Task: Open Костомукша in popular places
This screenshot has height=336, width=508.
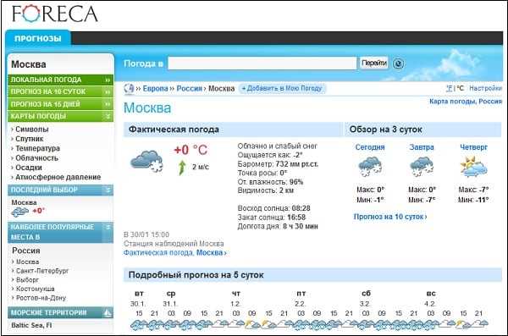Action: [36, 289]
